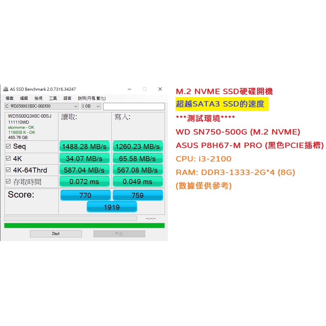Minimize the benchmark window
326x326 pixels.
tap(129, 89)
